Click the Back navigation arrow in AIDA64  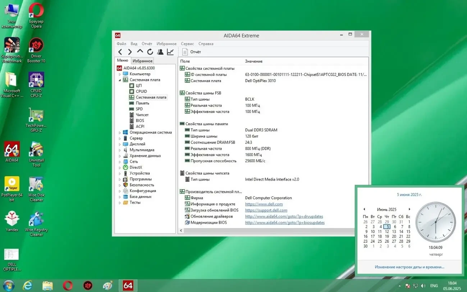point(120,51)
